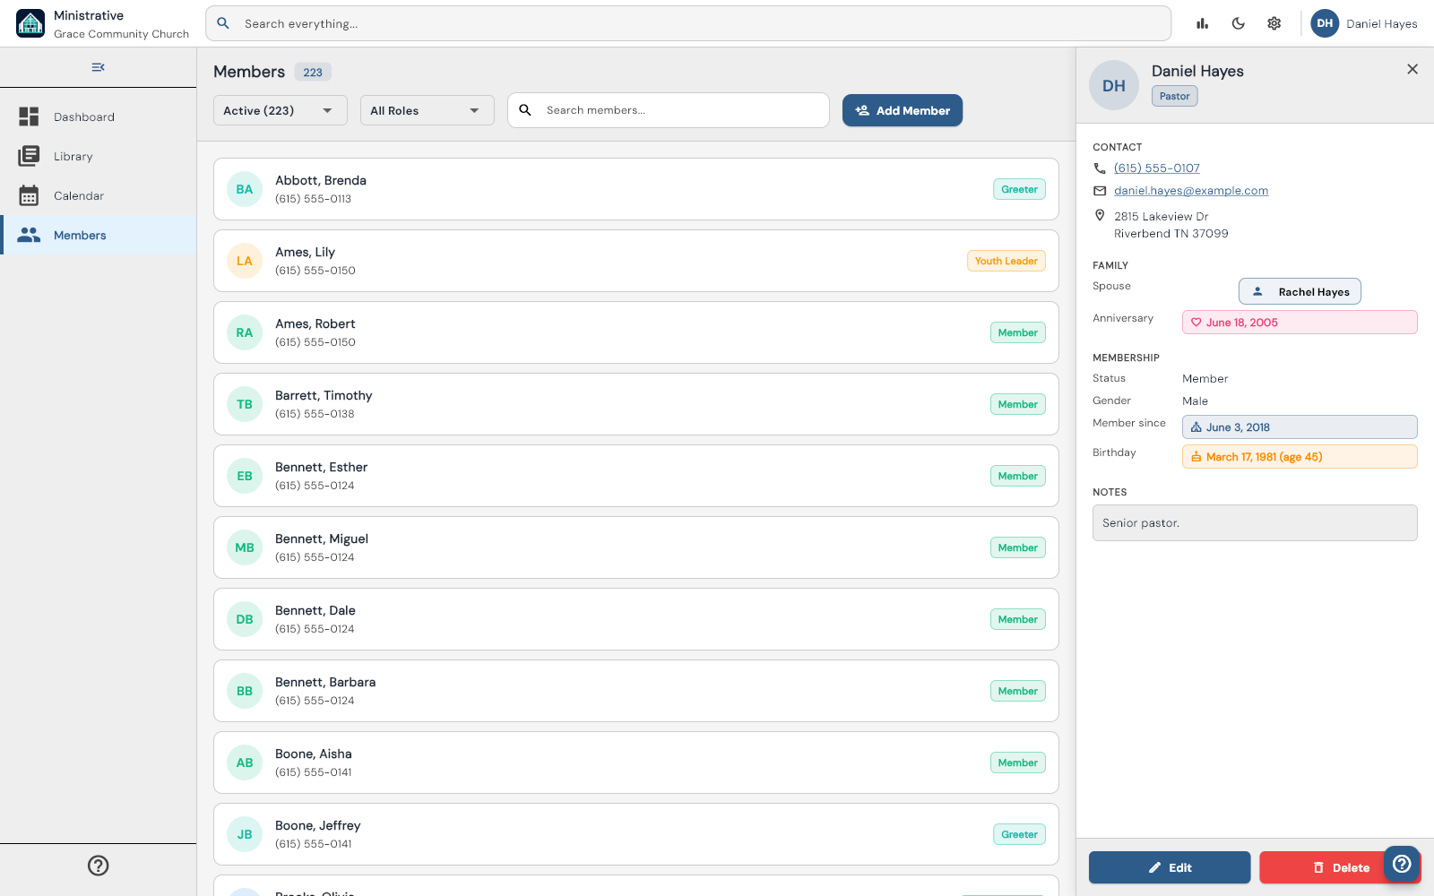1434x896 pixels.
Task: Click Timothy Barrett's TB avatar
Action: (x=245, y=404)
